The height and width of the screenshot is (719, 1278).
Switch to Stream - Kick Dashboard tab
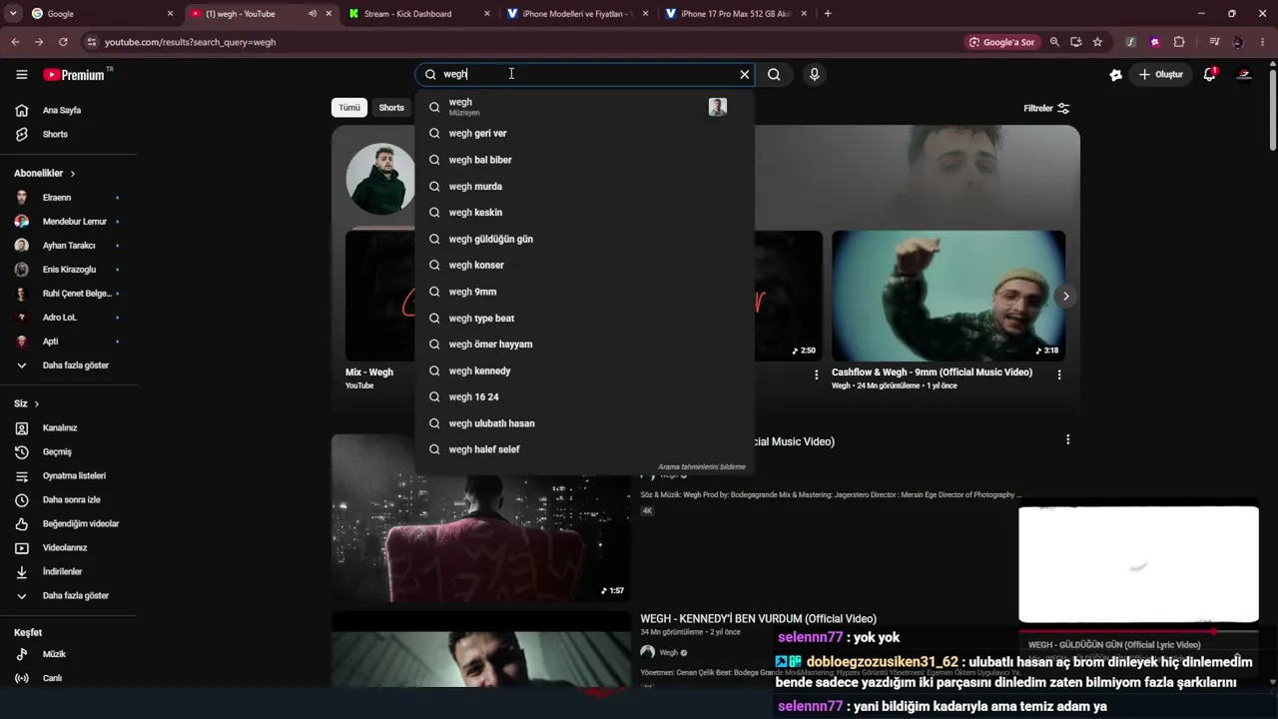click(x=418, y=14)
